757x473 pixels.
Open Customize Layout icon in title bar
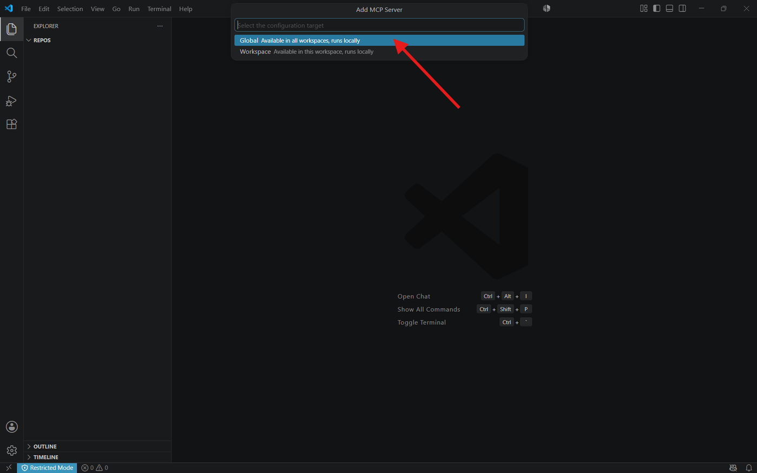pos(644,9)
